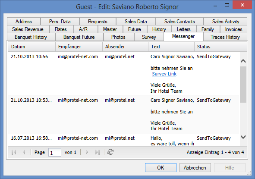
Task: Select Banquet History tab
Action: (x=31, y=37)
